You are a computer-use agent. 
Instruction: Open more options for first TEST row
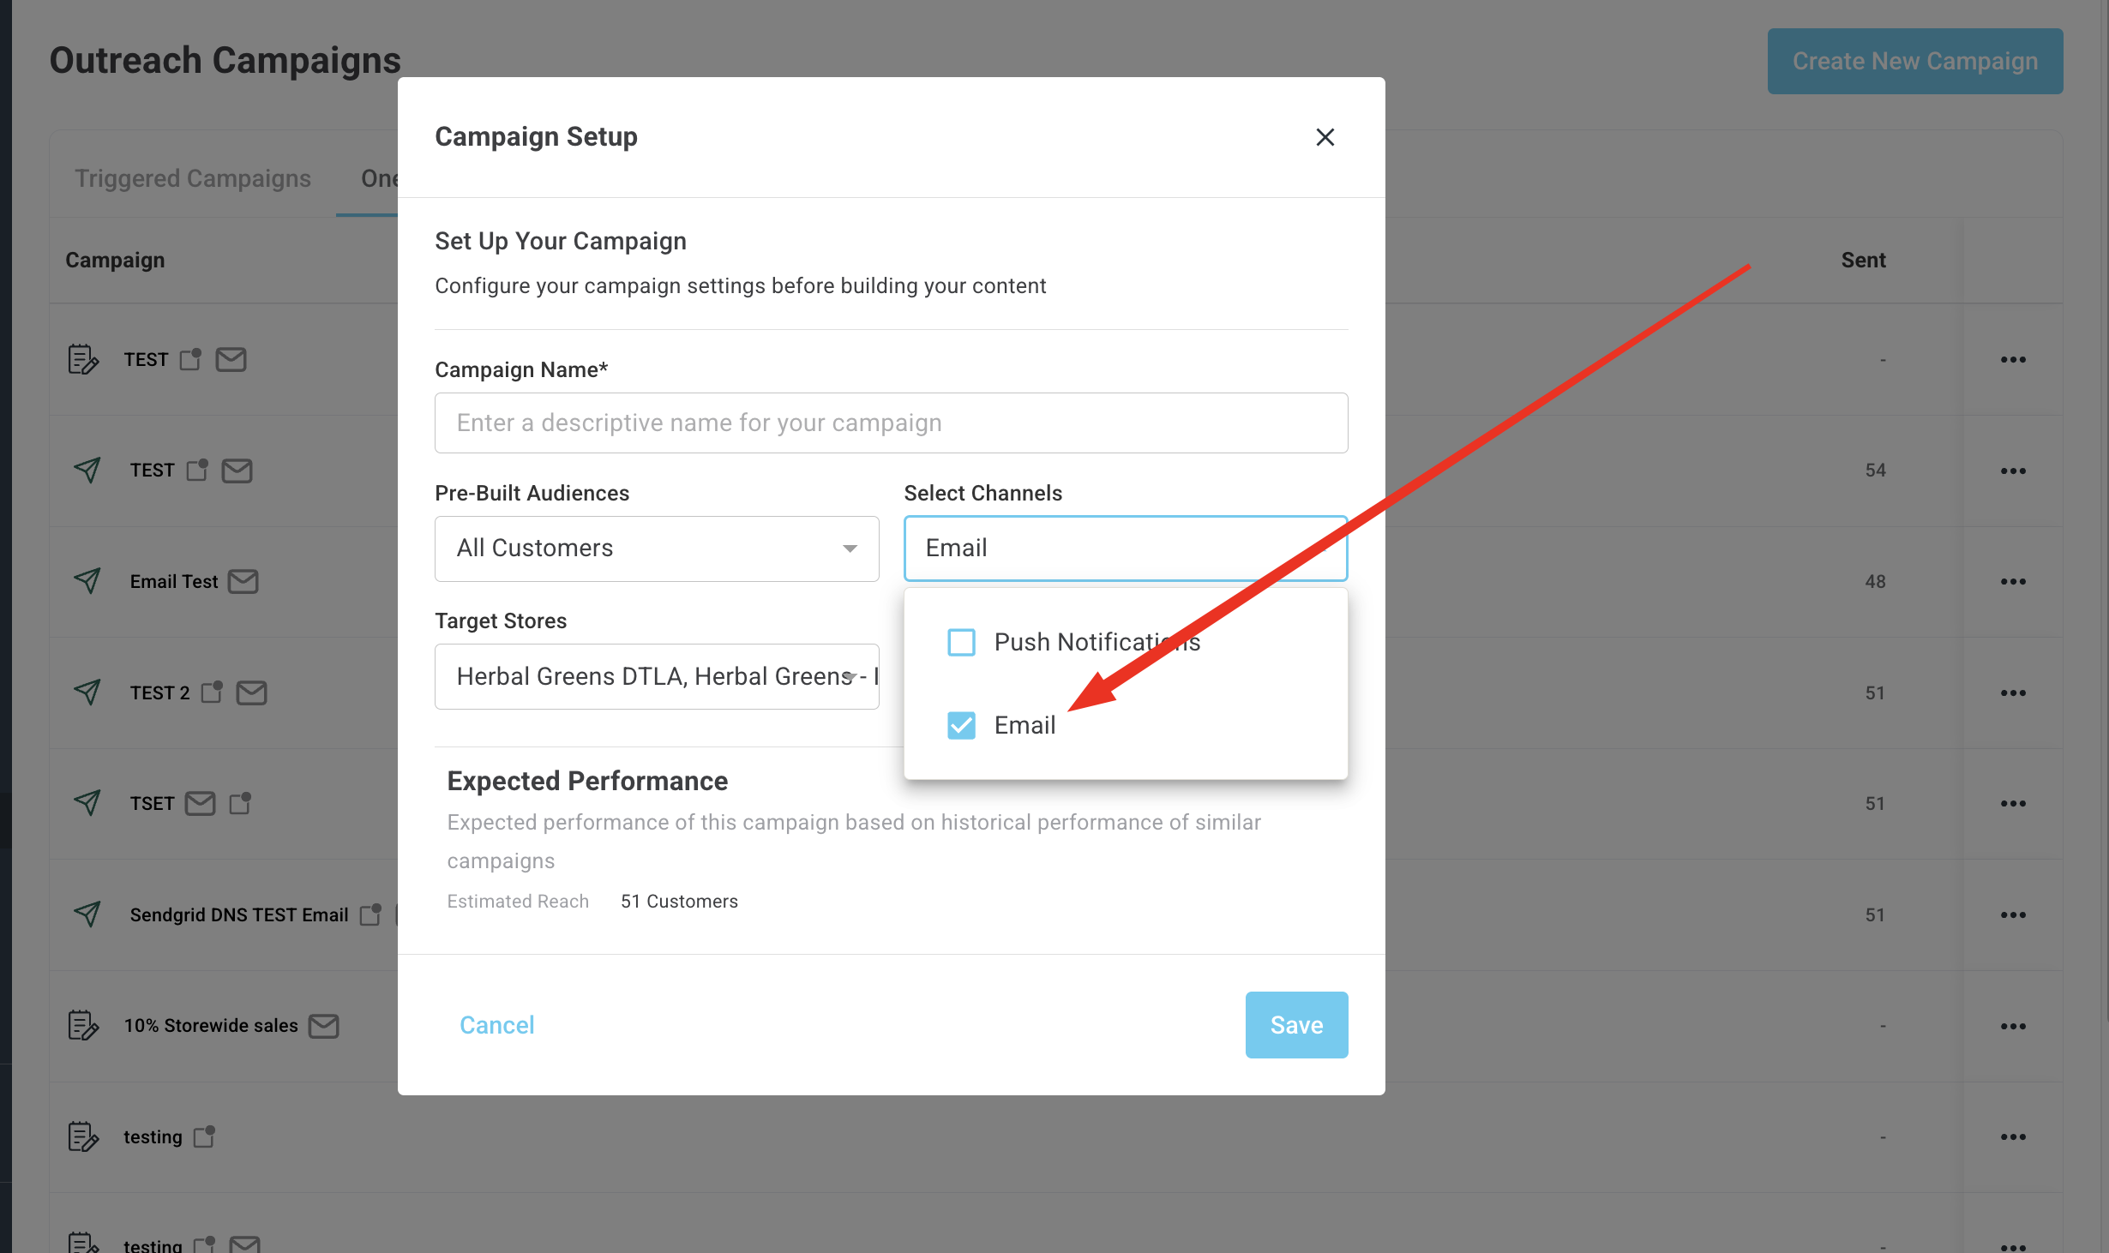tap(2012, 360)
